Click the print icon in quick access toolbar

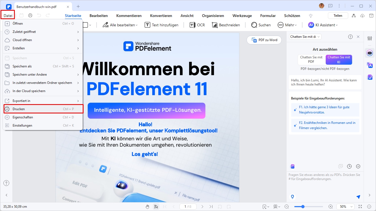pyautogui.click(x=30, y=16)
